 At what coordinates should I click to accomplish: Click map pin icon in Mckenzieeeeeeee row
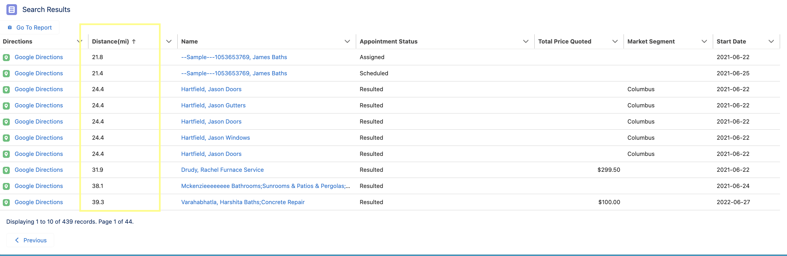point(6,186)
